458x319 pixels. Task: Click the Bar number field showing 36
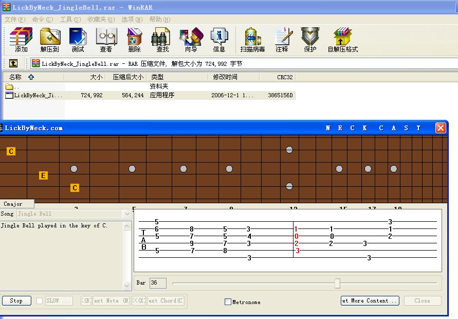(x=158, y=283)
